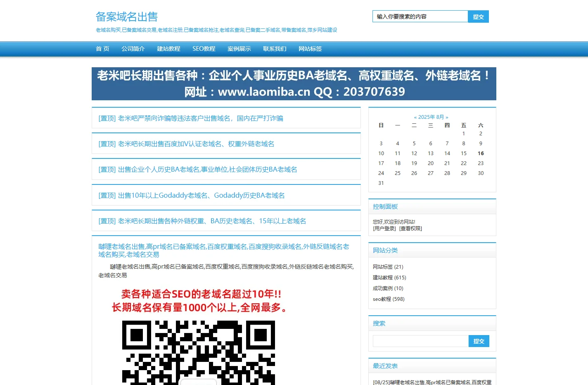The height and width of the screenshot is (385, 588).
Task: Focus the top search input field
Action: (420, 17)
